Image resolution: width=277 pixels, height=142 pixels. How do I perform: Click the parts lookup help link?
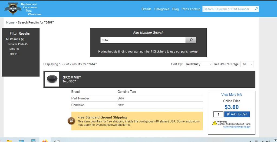pyautogui.click(x=148, y=52)
